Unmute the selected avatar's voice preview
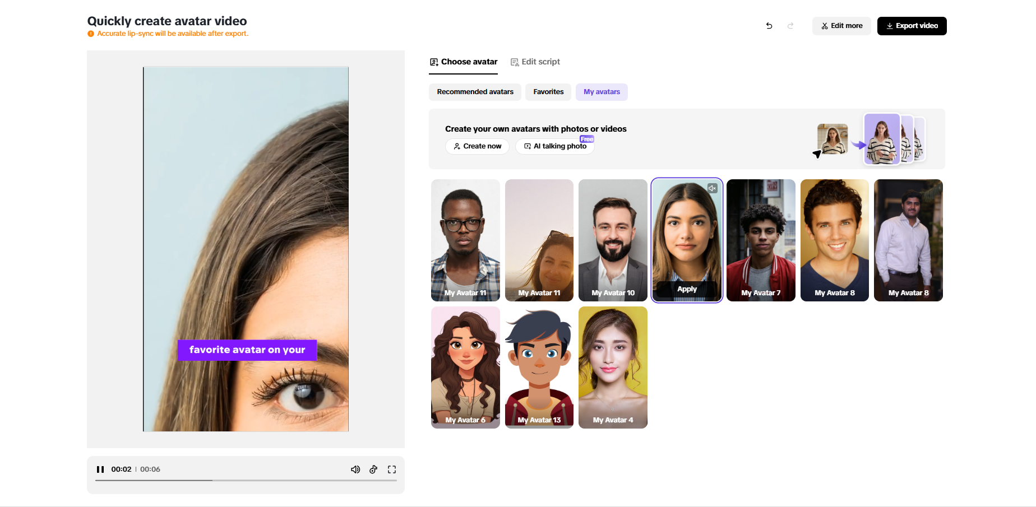 point(712,188)
